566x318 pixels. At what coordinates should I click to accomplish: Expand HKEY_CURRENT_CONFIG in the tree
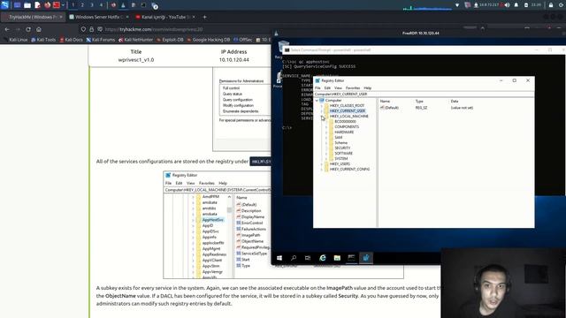pos(322,169)
